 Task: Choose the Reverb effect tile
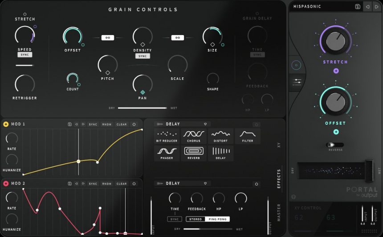[x=194, y=153]
